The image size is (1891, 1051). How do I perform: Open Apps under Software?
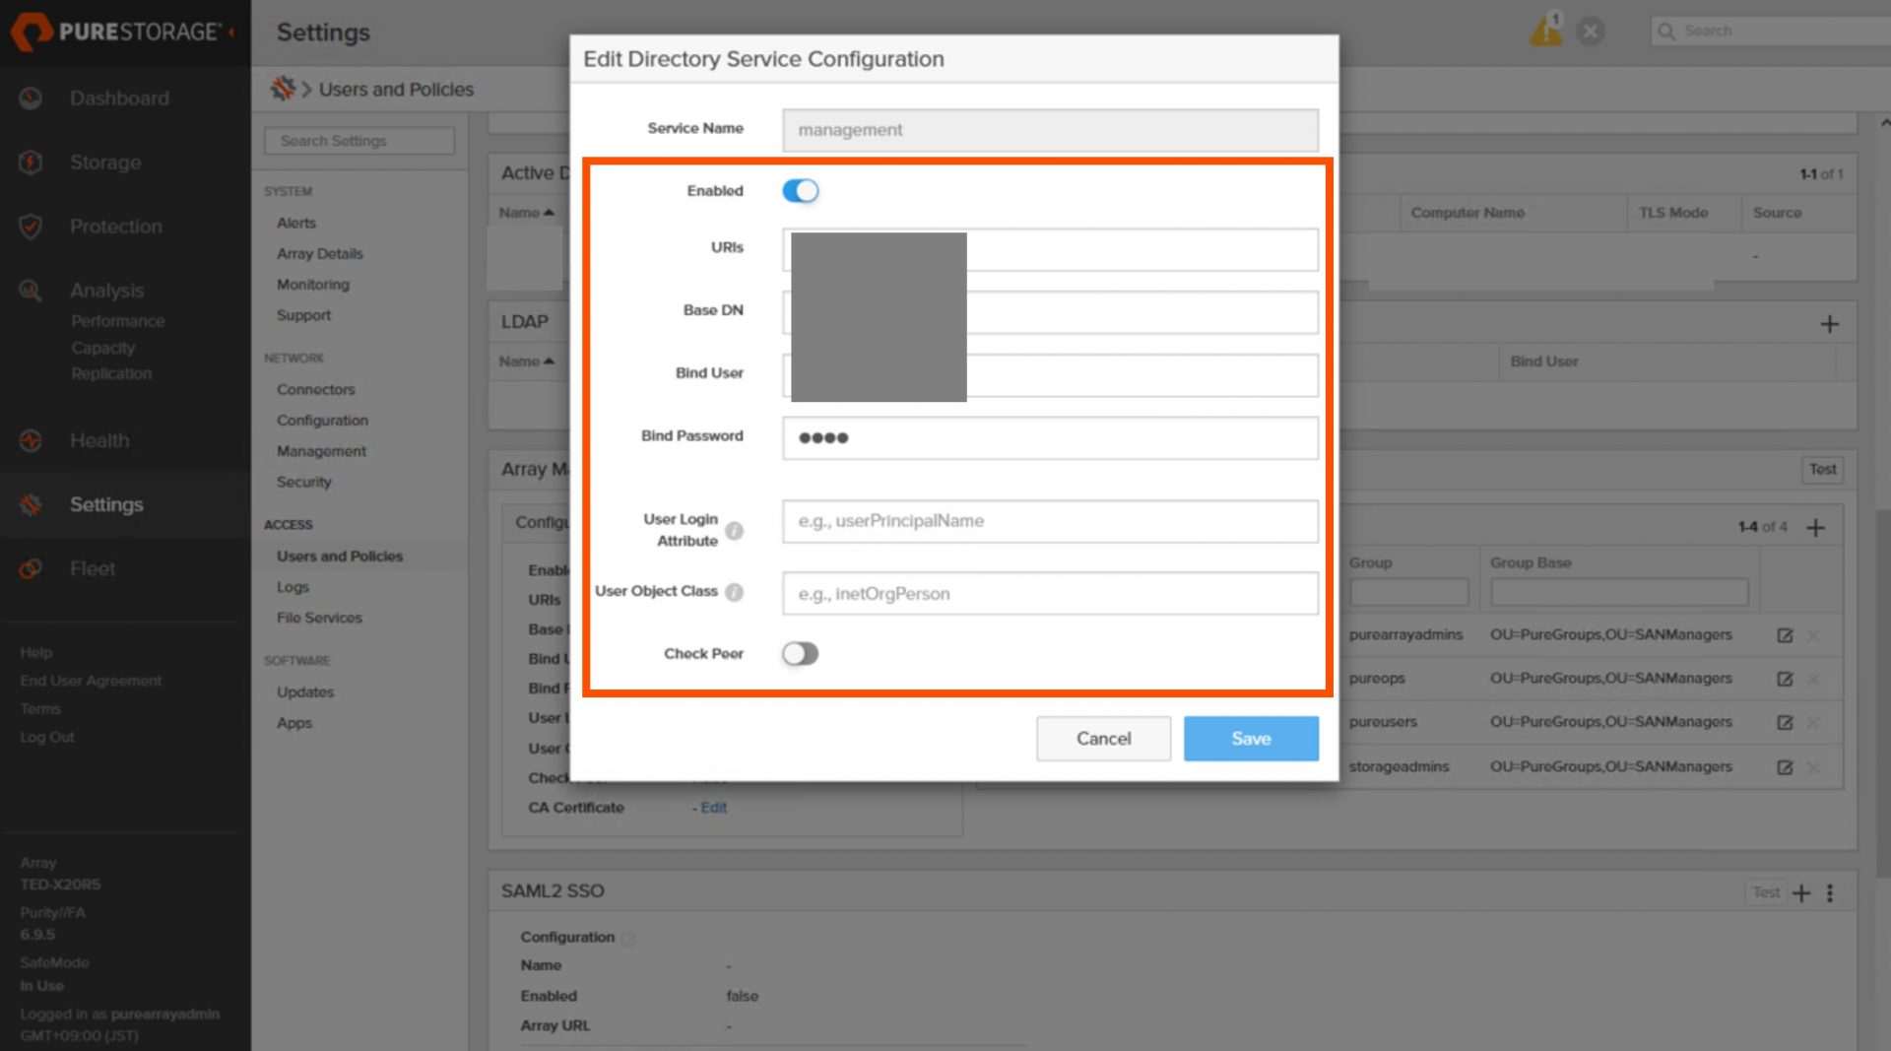293,722
